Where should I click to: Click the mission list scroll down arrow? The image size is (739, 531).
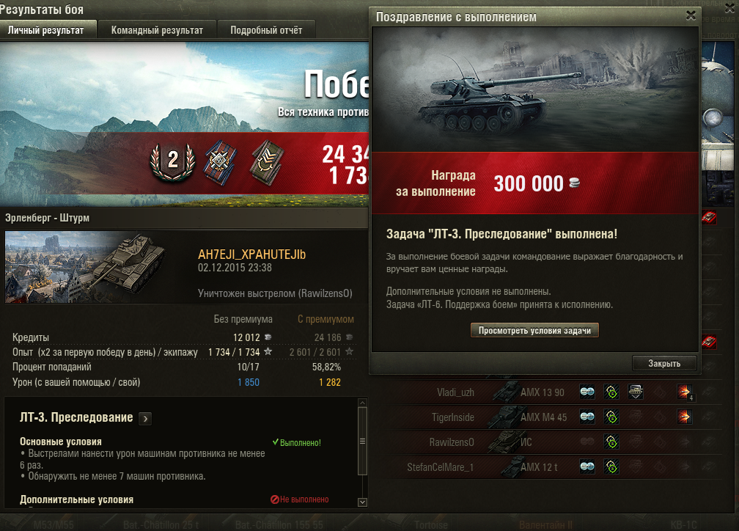pyautogui.click(x=362, y=502)
